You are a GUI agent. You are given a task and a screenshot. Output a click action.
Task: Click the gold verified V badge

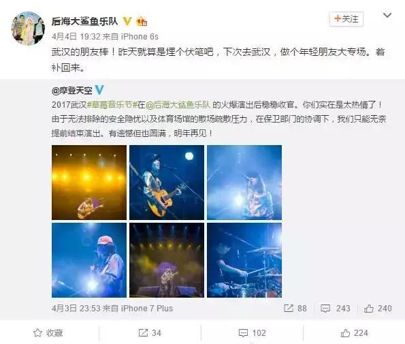coord(127,21)
